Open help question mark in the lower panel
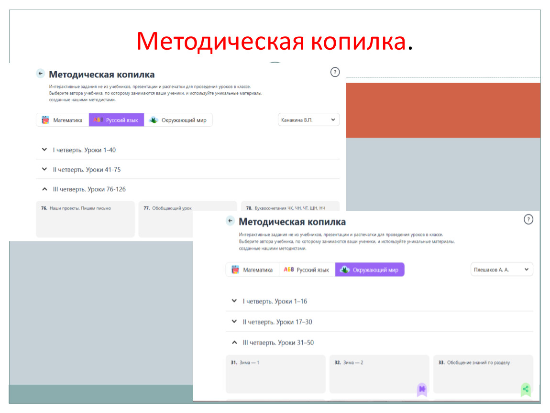550x413 pixels. pyautogui.click(x=528, y=219)
